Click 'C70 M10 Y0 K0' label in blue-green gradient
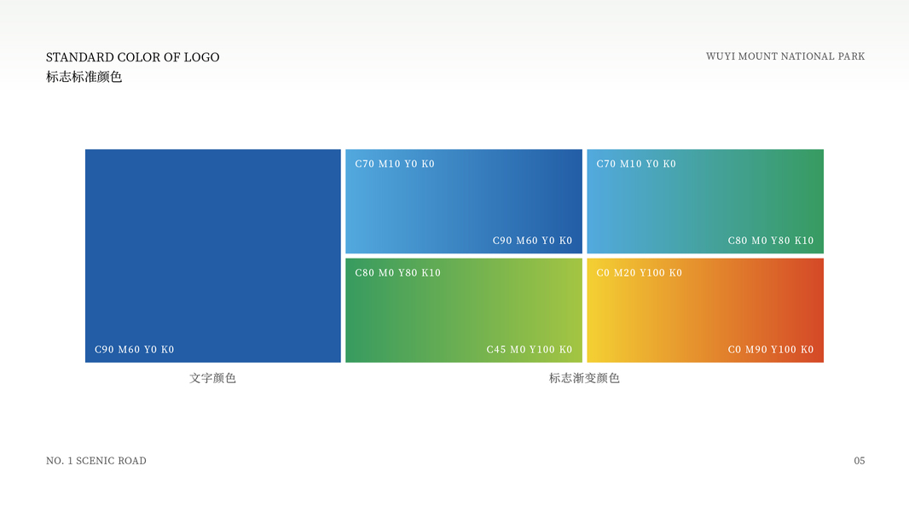Image resolution: width=909 pixels, height=512 pixels. (636, 164)
